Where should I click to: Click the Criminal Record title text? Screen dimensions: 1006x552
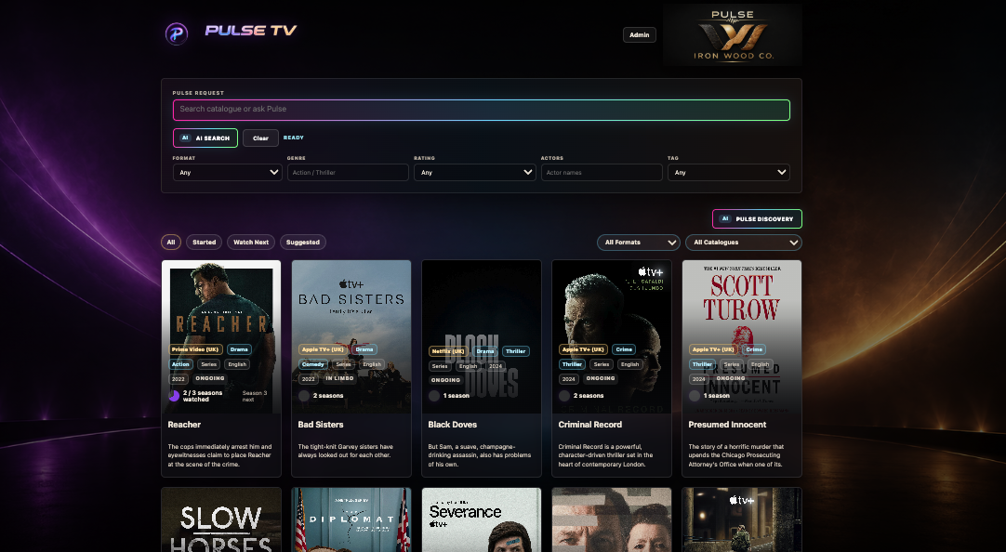(590, 425)
